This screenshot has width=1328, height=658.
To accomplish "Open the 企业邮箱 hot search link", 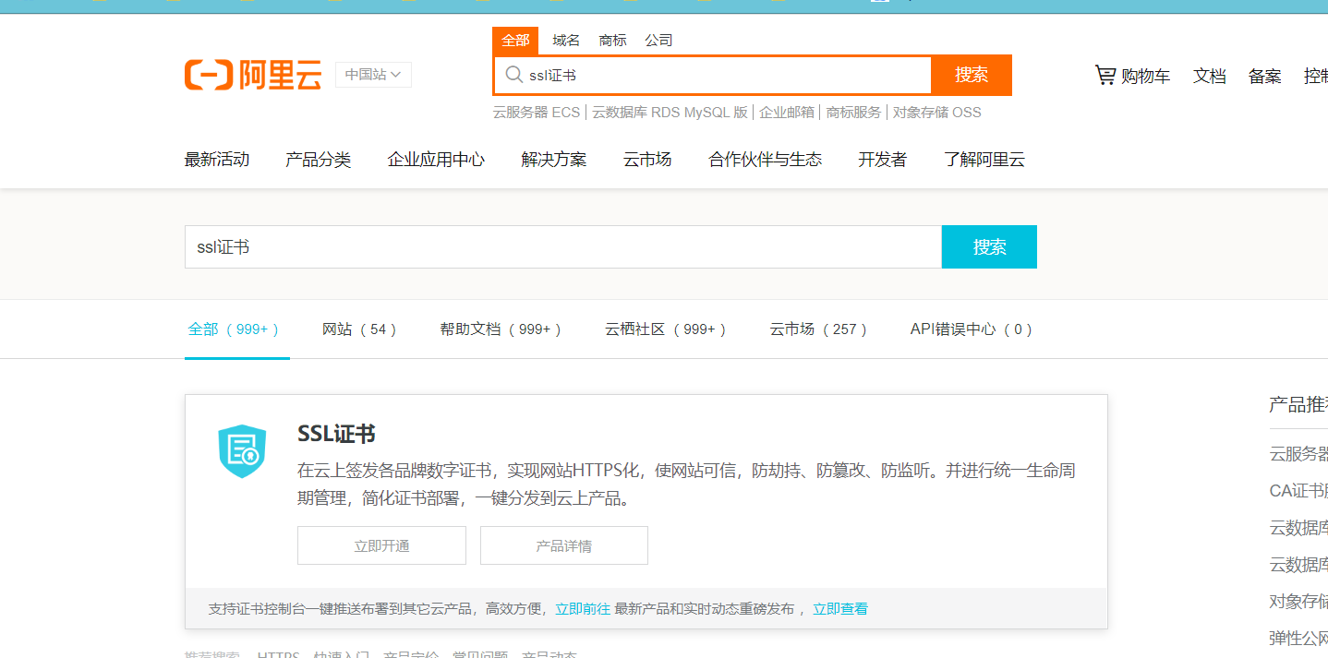I will (787, 113).
